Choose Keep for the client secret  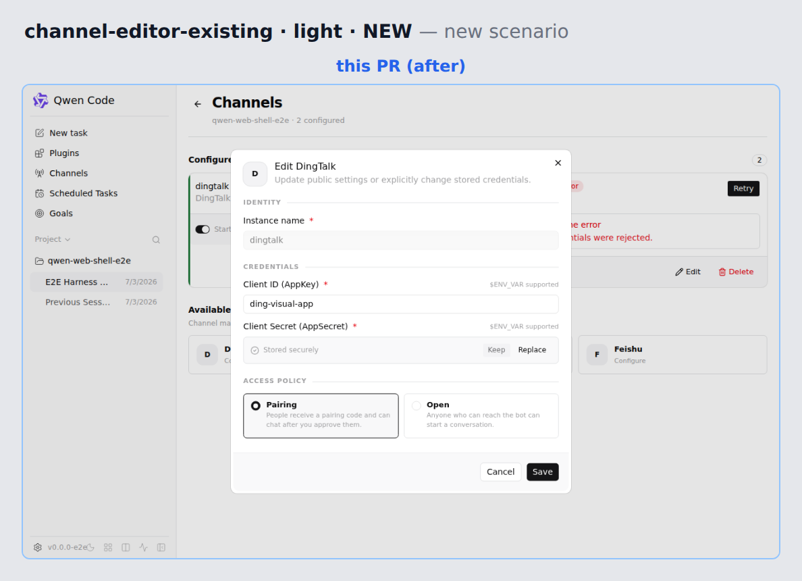point(496,350)
